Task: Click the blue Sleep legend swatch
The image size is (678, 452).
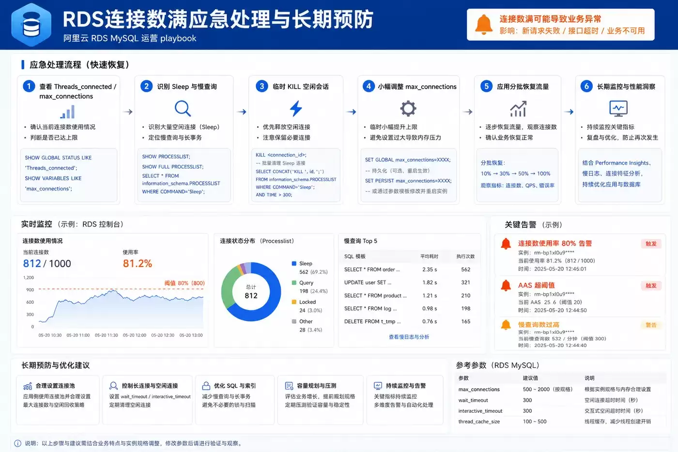Action: click(x=294, y=264)
